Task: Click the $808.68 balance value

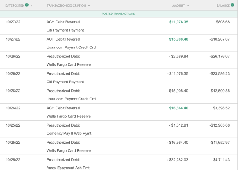Action: coord(223,22)
